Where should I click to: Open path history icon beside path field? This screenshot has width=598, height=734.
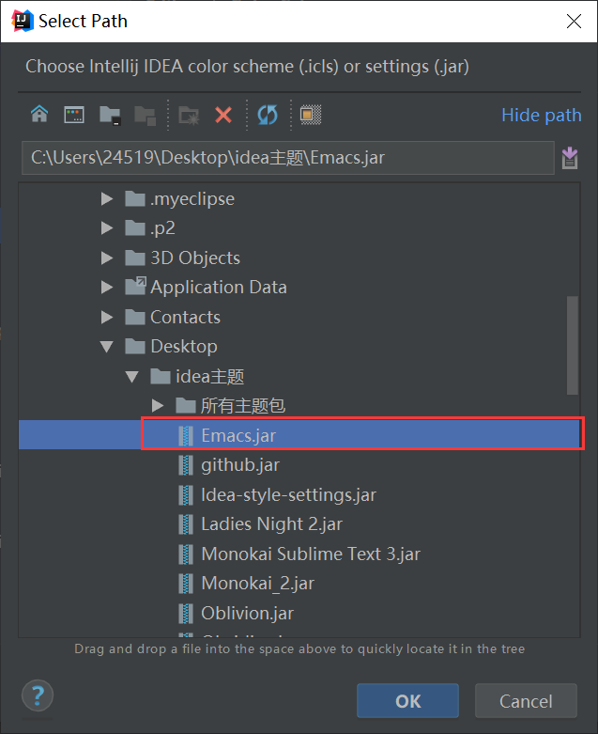click(x=570, y=158)
